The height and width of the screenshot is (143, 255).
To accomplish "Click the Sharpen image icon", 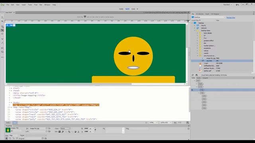I will [x=78, y=131].
